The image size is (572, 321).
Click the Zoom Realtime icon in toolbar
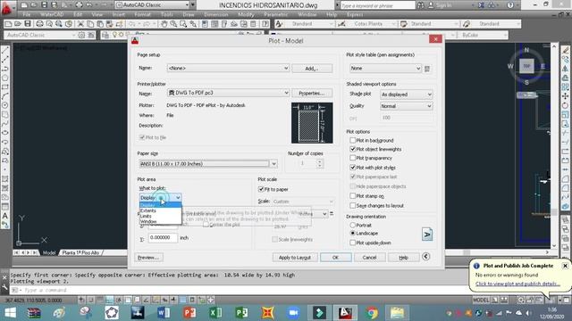[173, 24]
